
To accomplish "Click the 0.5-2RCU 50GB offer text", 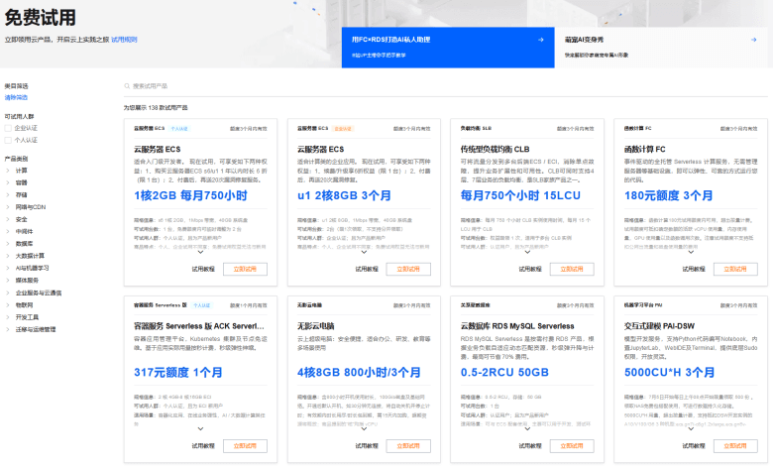I will 504,373.
